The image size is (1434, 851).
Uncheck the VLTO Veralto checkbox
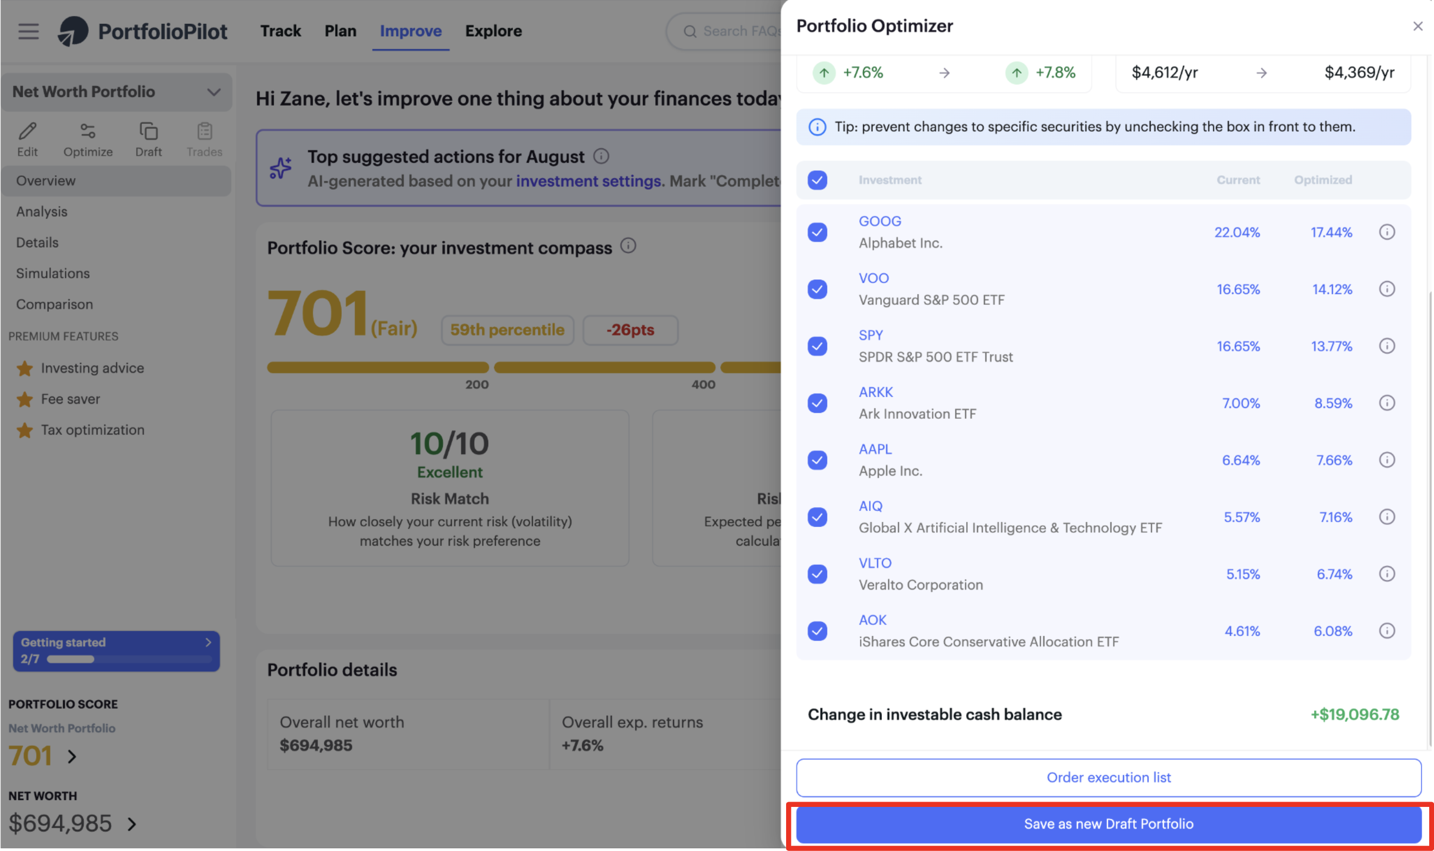[817, 574]
